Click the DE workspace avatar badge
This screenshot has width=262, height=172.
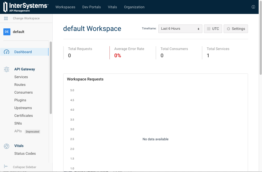[x=6, y=31]
